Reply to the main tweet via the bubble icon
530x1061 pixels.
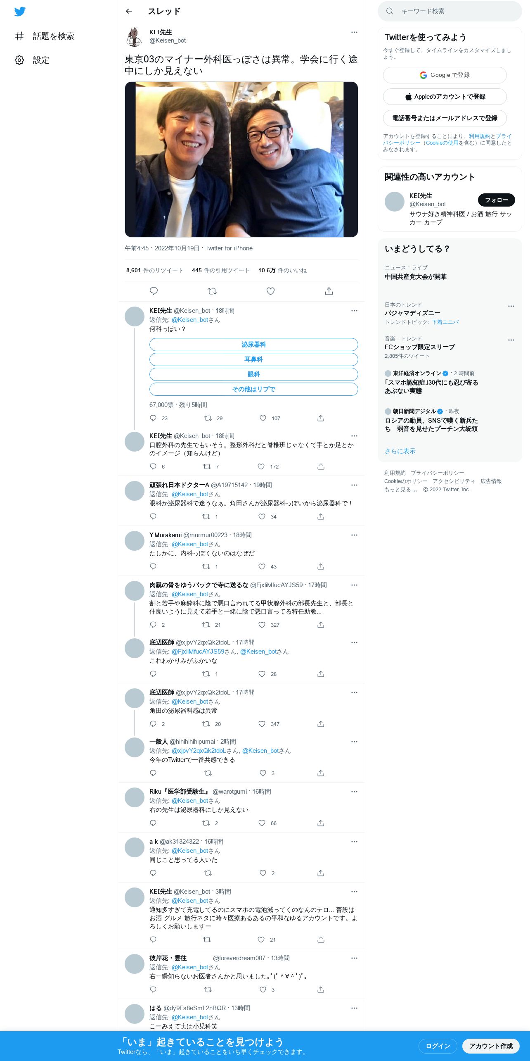tap(154, 291)
